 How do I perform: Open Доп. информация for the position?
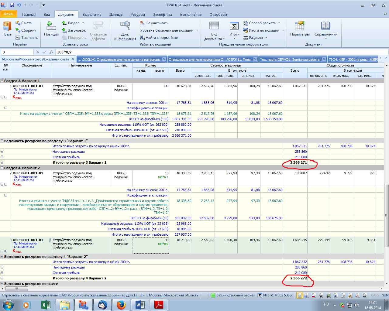pos(125,31)
